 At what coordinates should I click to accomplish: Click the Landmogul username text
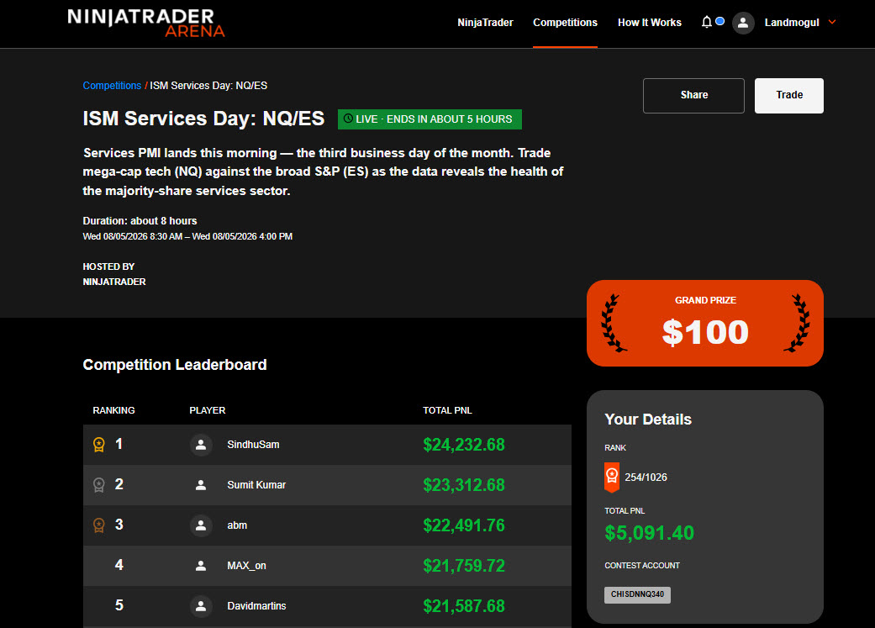click(791, 23)
